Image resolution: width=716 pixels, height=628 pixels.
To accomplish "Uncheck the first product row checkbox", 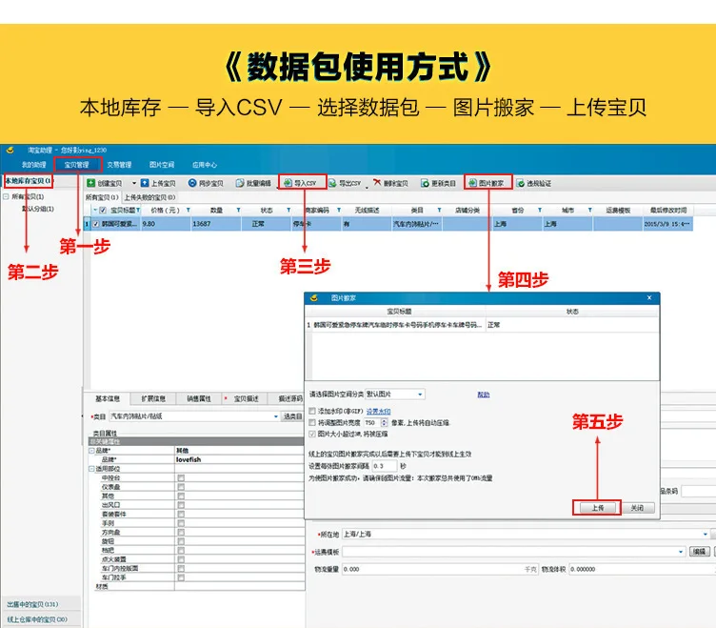I will pos(96,224).
